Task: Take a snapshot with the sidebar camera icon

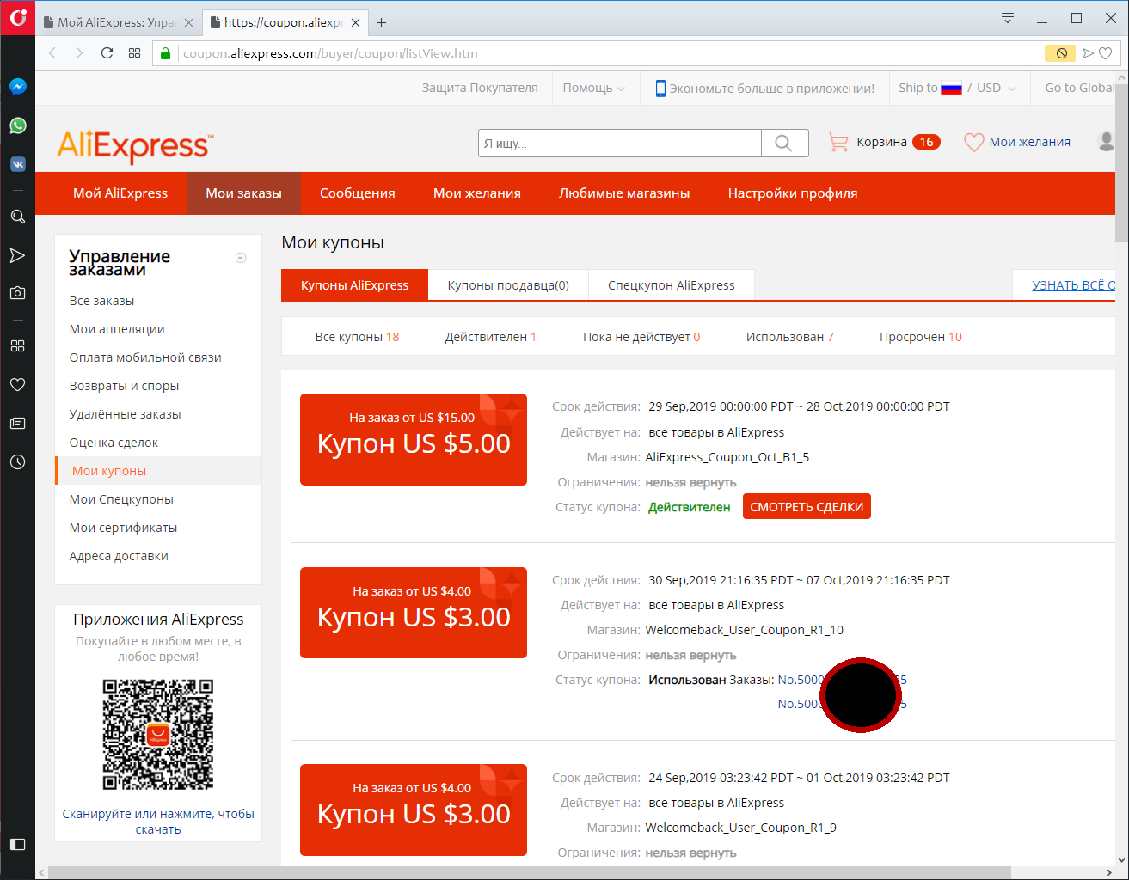Action: point(17,293)
